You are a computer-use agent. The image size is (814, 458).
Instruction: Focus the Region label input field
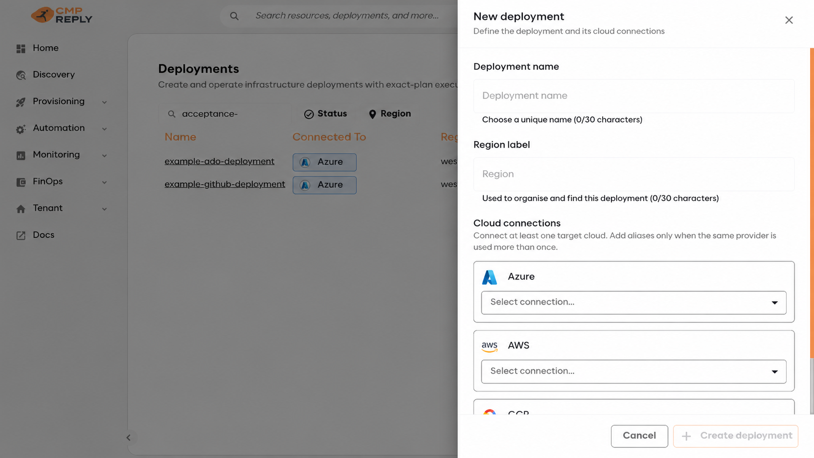click(633, 174)
